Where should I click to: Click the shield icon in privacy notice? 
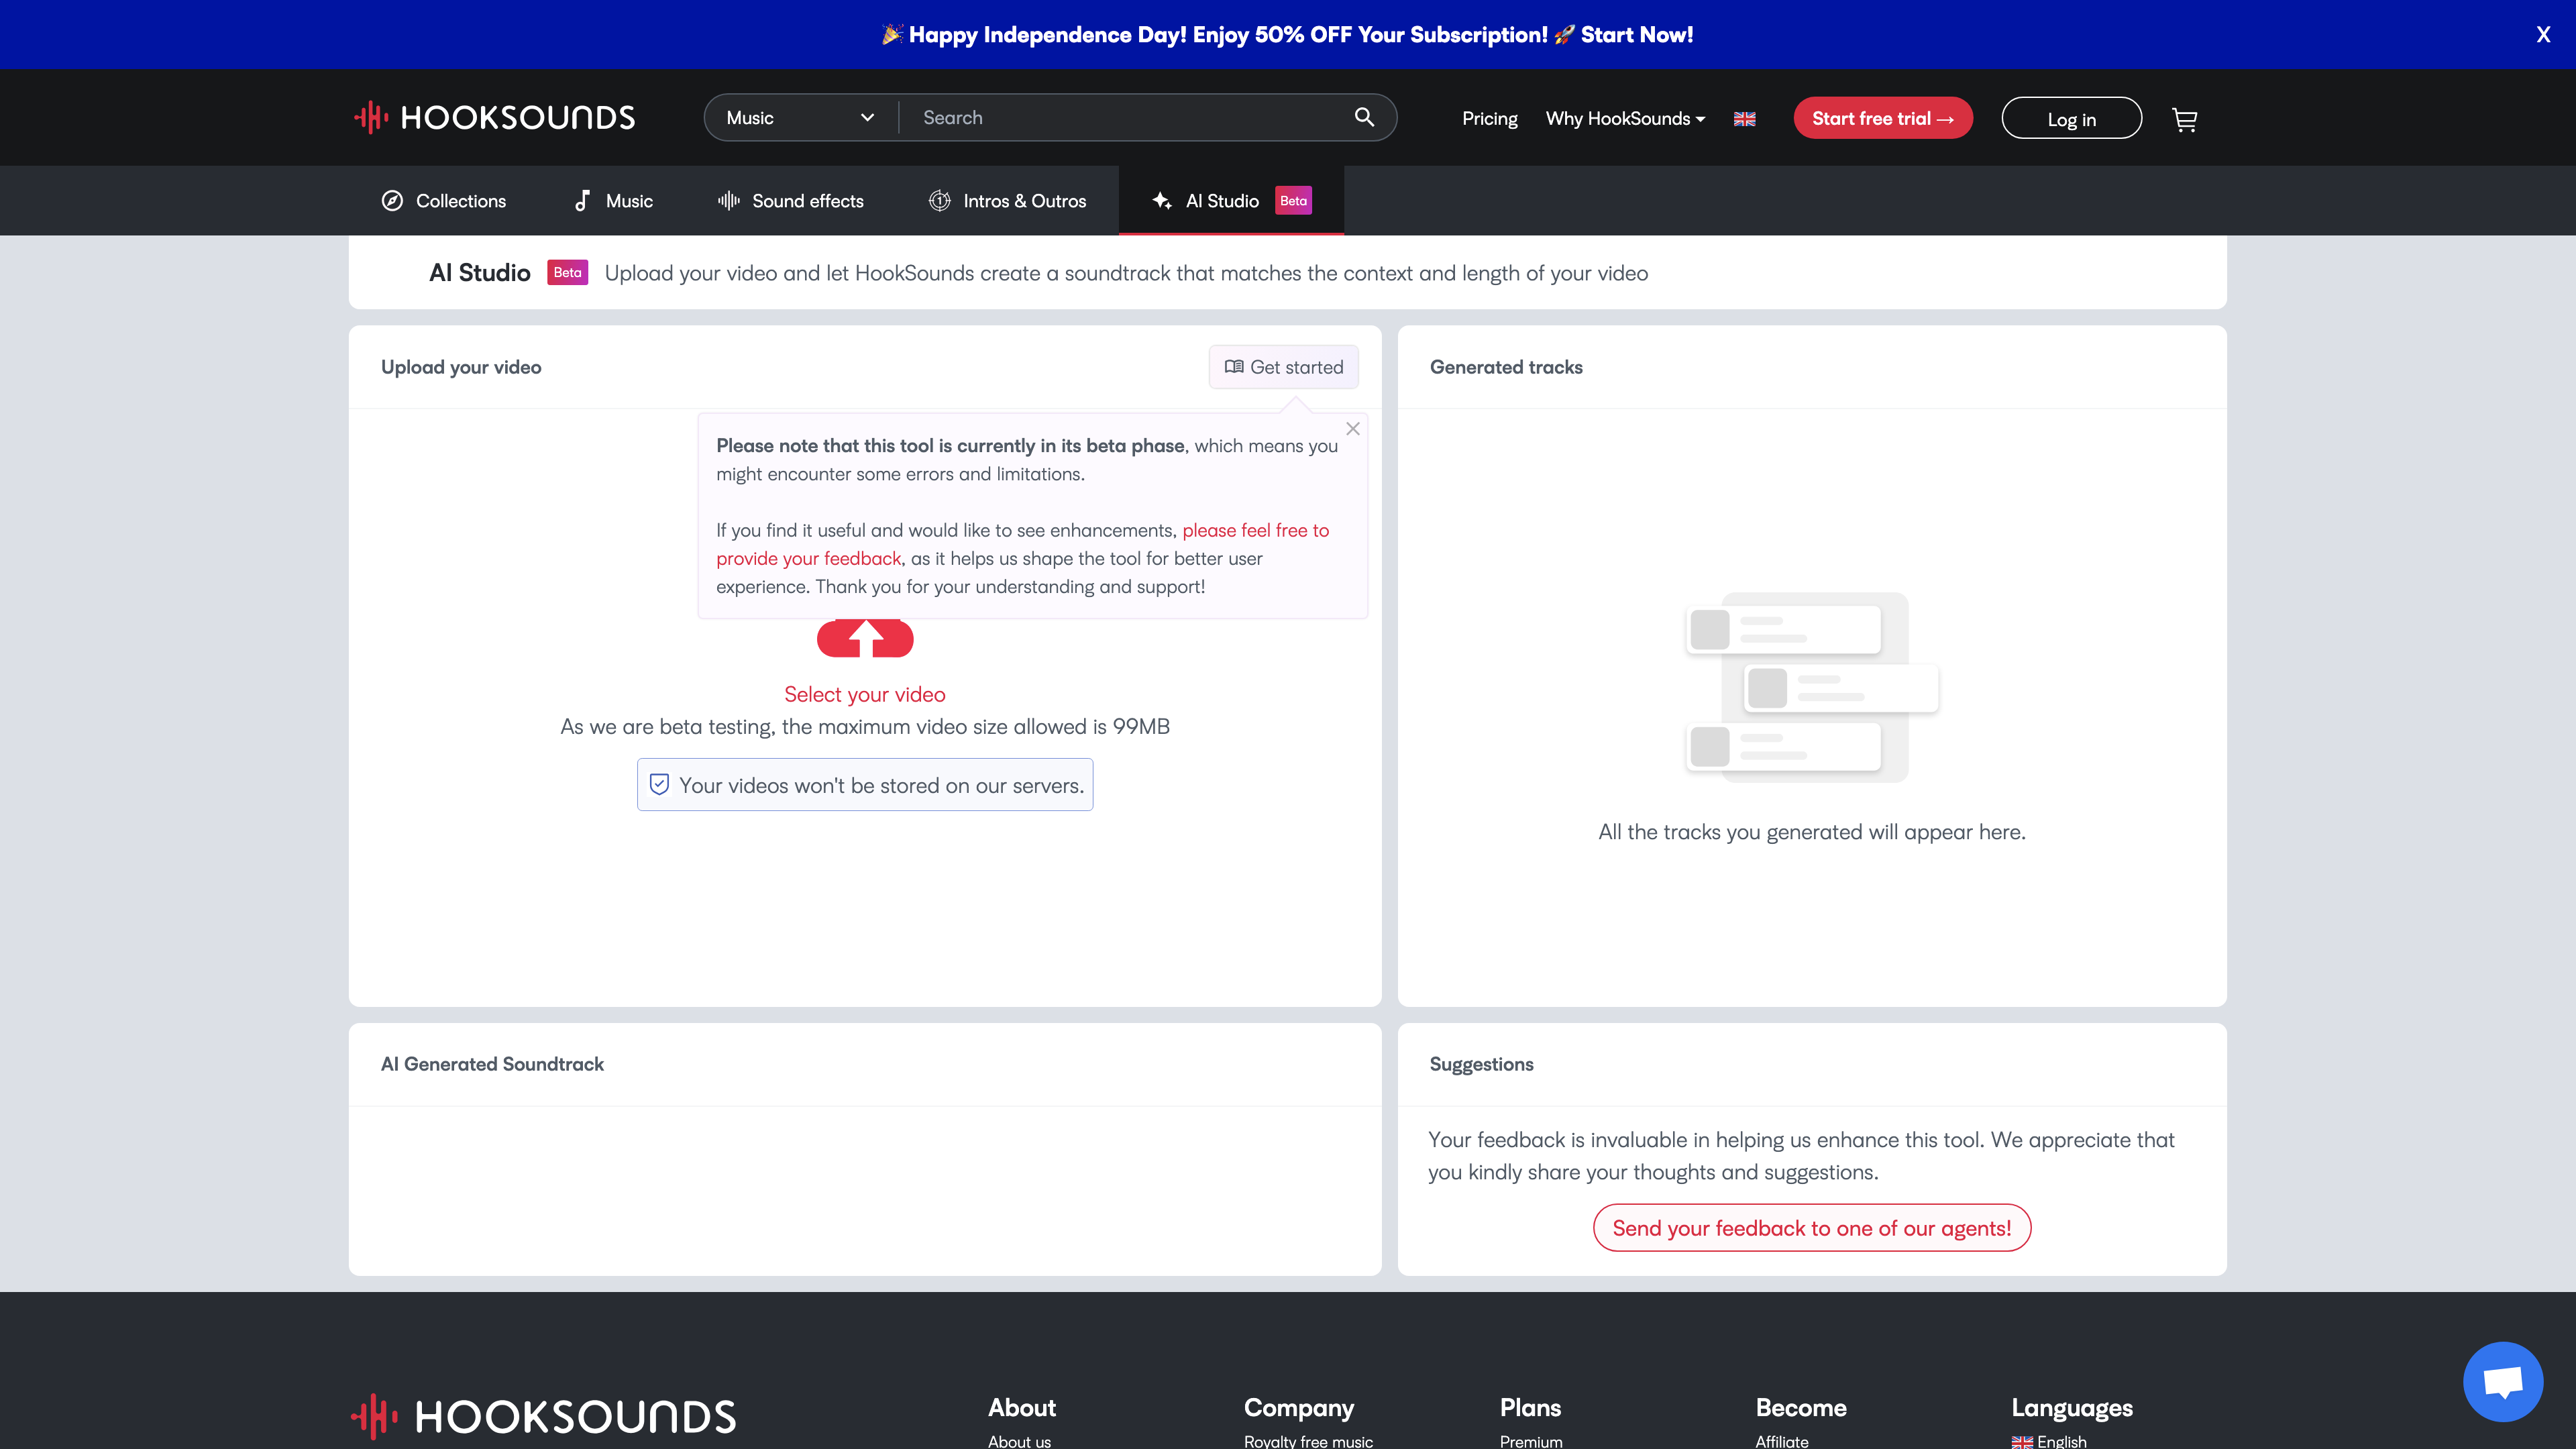point(659,784)
